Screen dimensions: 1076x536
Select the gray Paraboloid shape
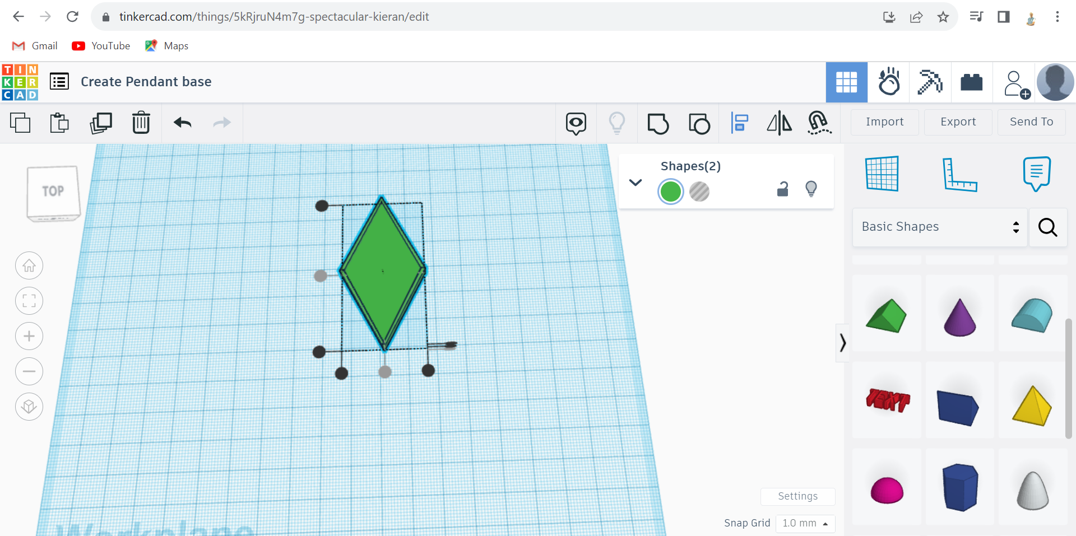[1033, 487]
